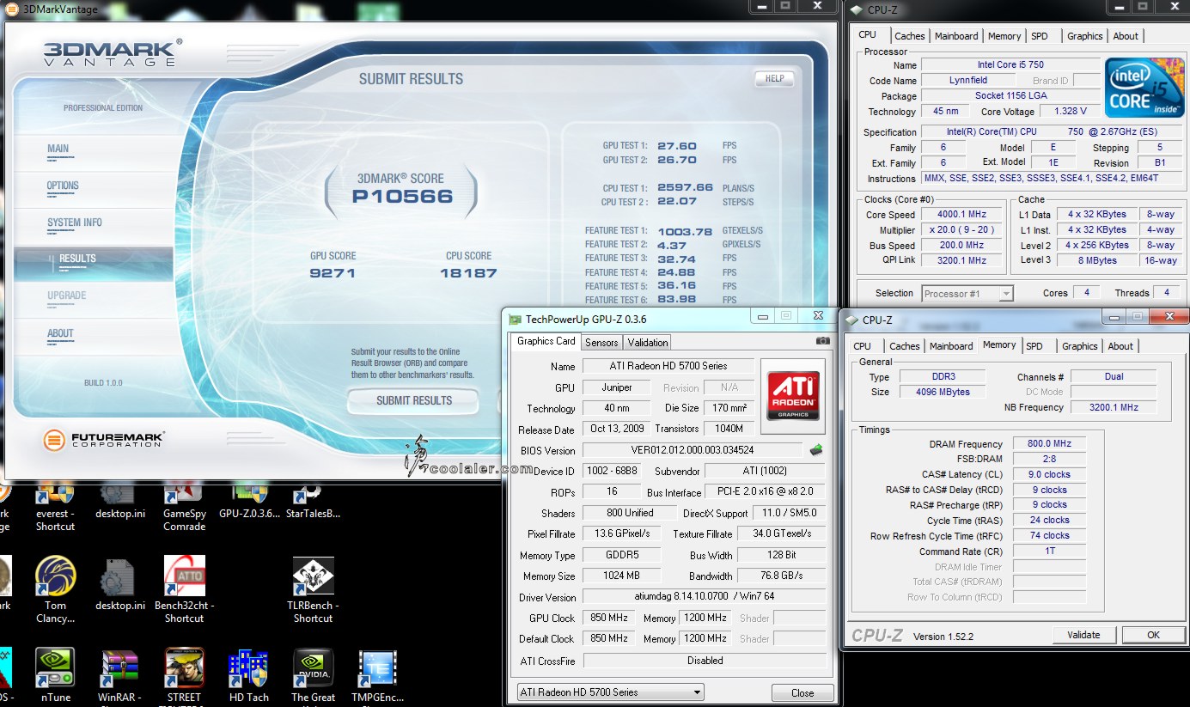Click the GPU-Z screenshot camera icon
The height and width of the screenshot is (707, 1190).
pyautogui.click(x=823, y=341)
